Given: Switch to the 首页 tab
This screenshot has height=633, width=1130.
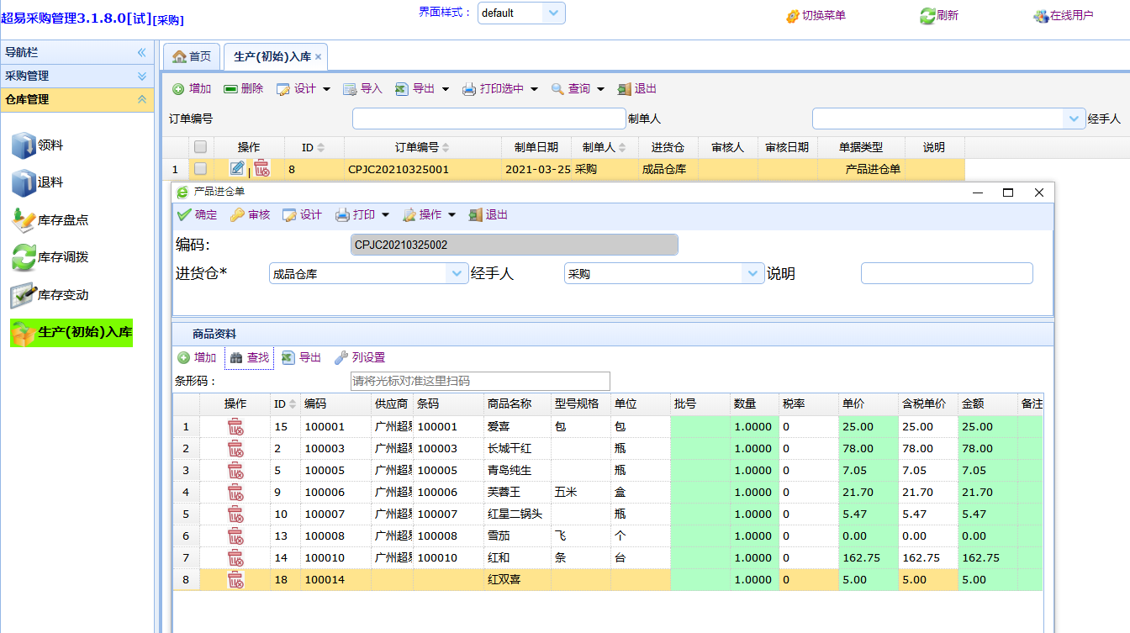Looking at the screenshot, I should [x=192, y=56].
